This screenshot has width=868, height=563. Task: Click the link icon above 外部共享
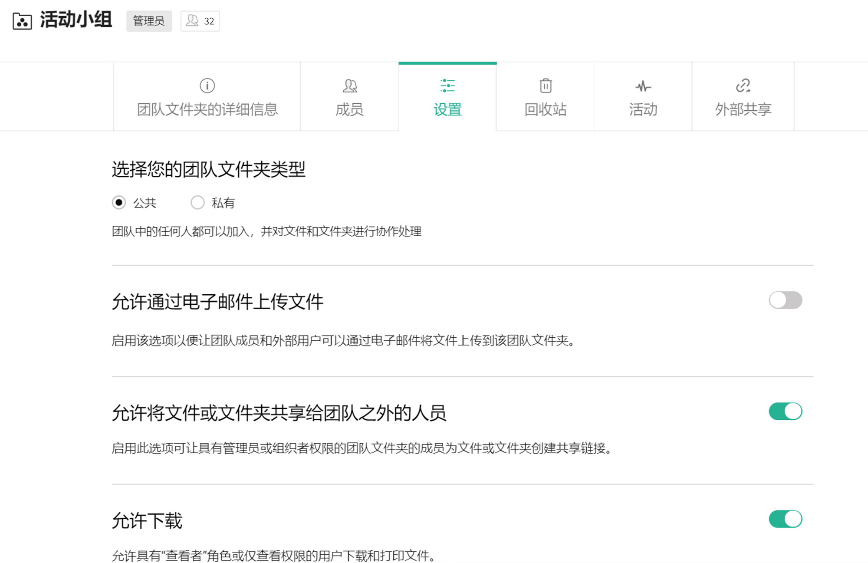[x=743, y=86]
